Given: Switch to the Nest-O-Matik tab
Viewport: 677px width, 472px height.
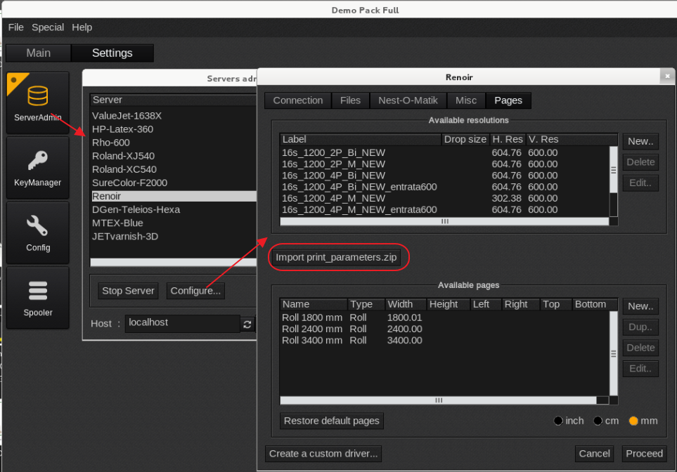Looking at the screenshot, I should click(x=408, y=100).
